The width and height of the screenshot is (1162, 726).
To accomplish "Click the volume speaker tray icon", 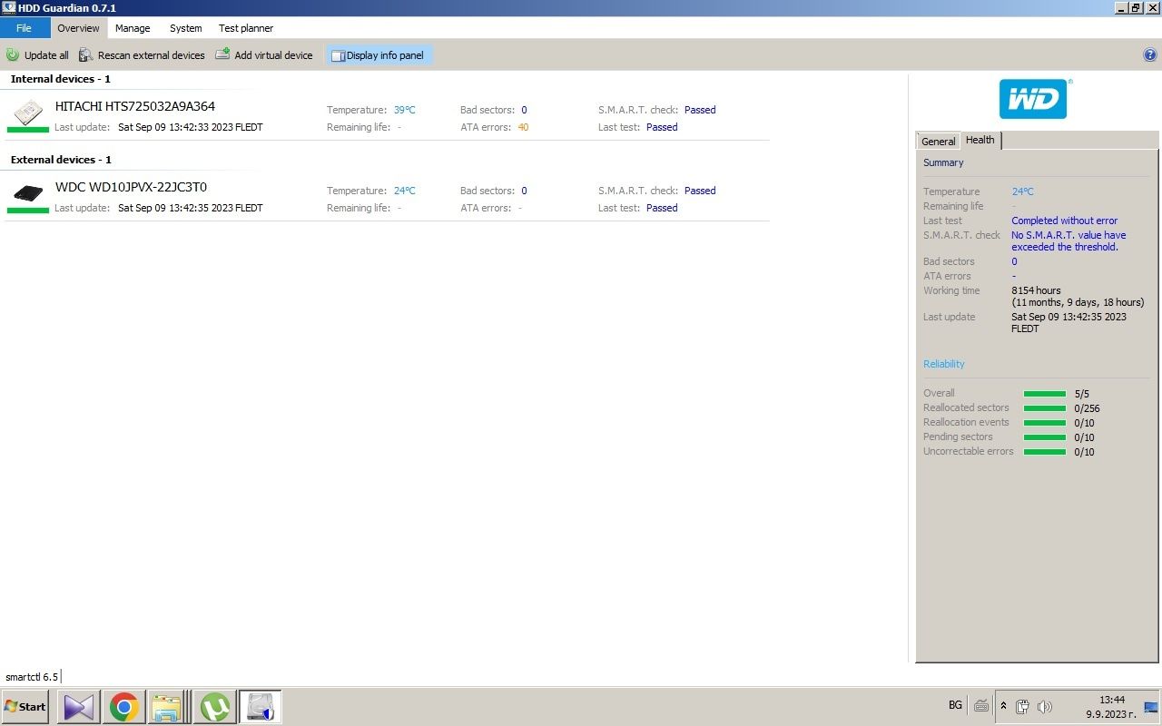I will click(x=1044, y=706).
